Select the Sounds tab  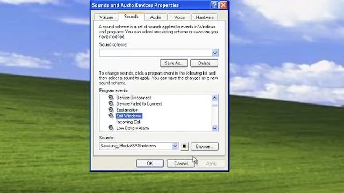[x=131, y=17]
